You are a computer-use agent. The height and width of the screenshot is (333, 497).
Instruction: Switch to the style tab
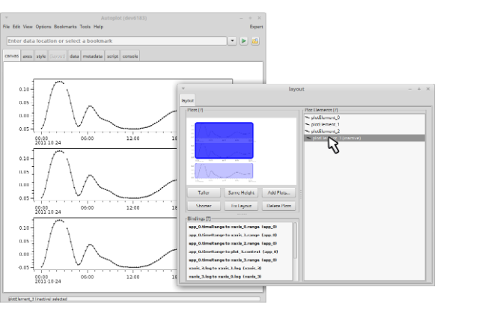tap(41, 56)
